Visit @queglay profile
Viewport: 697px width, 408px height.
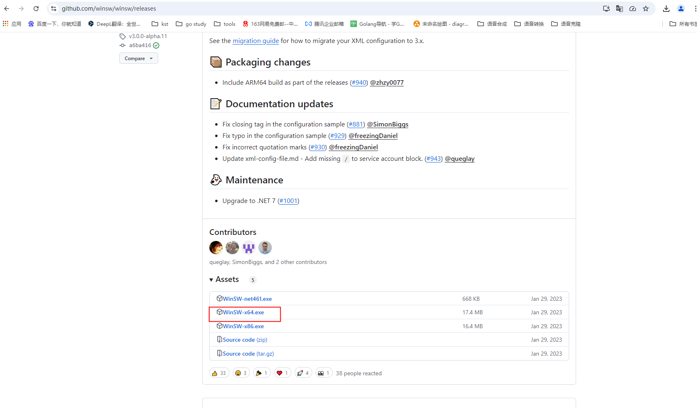(460, 159)
